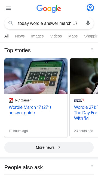Open the hamburger main menu
The width and height of the screenshot is (98, 175).
[8, 8]
